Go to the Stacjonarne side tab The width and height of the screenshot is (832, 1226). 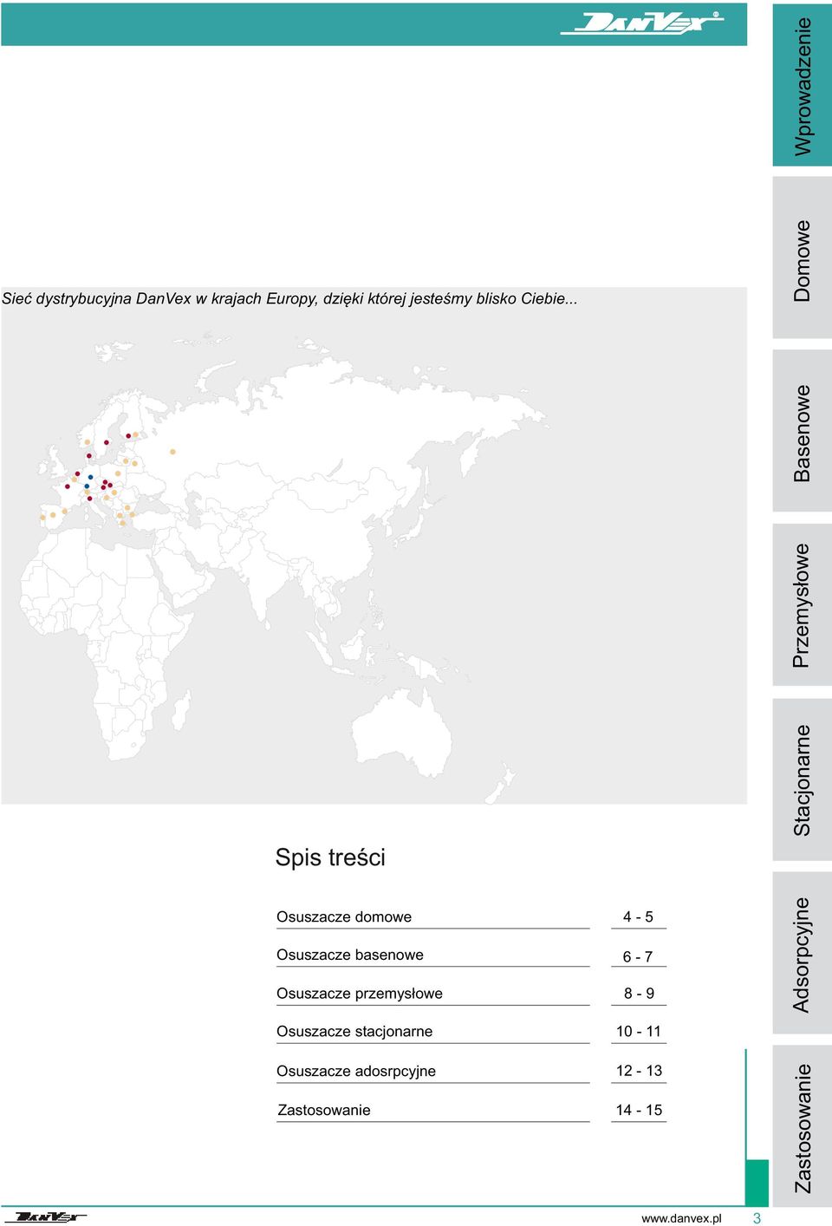tap(803, 779)
